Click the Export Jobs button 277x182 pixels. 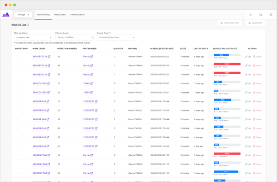(x=255, y=23)
